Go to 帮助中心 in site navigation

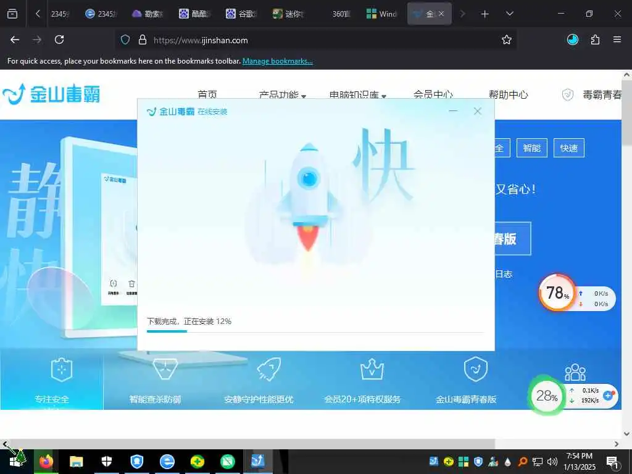tap(509, 95)
